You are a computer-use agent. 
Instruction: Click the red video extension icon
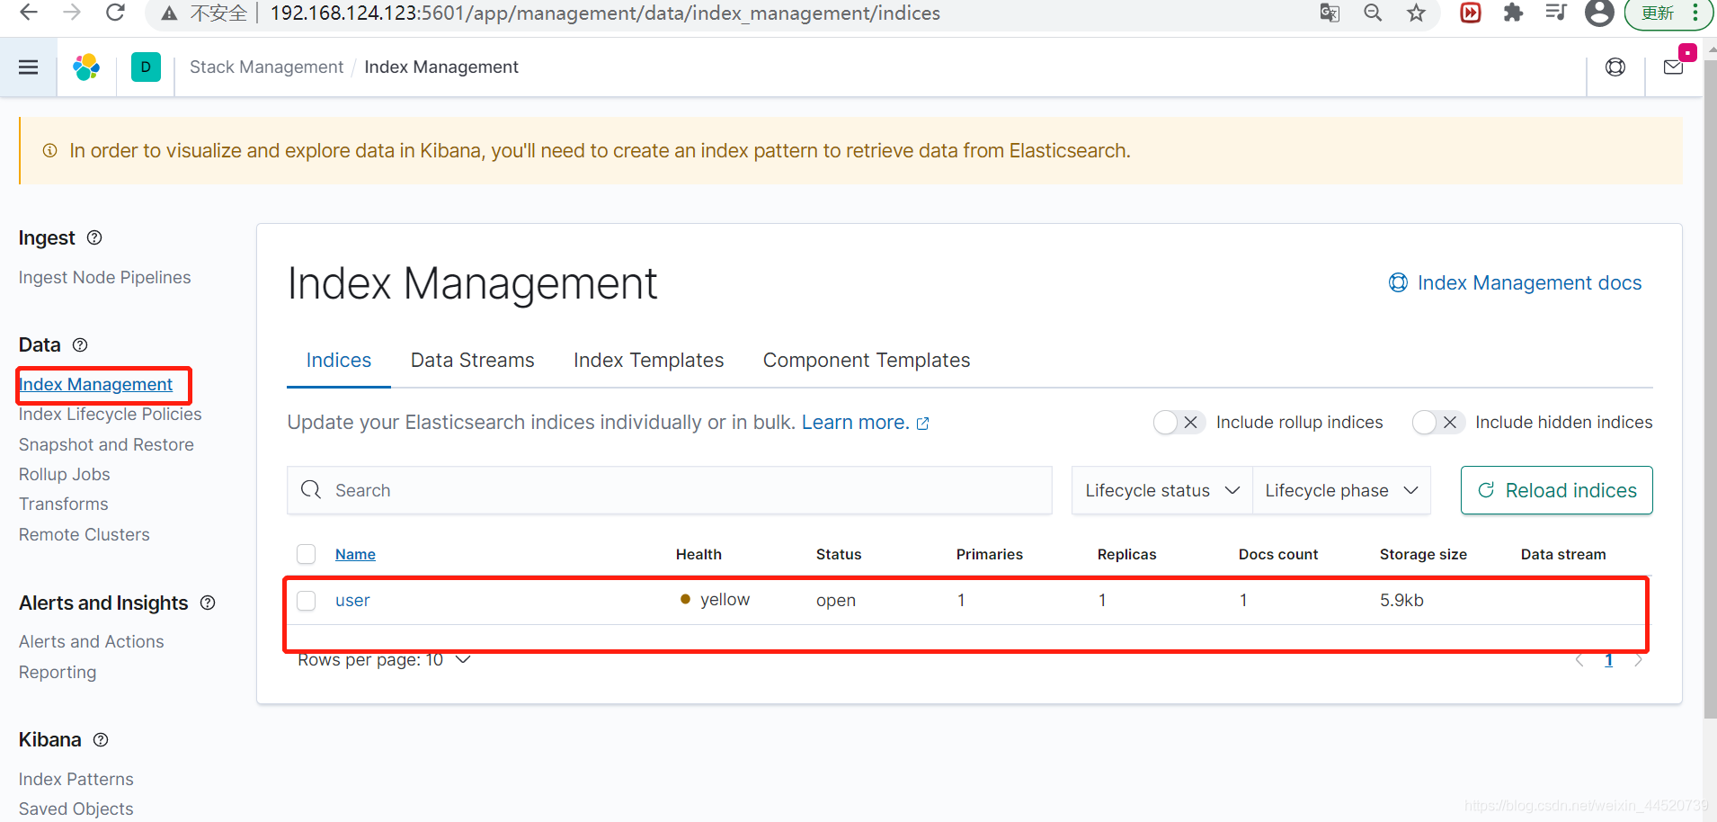click(1471, 13)
